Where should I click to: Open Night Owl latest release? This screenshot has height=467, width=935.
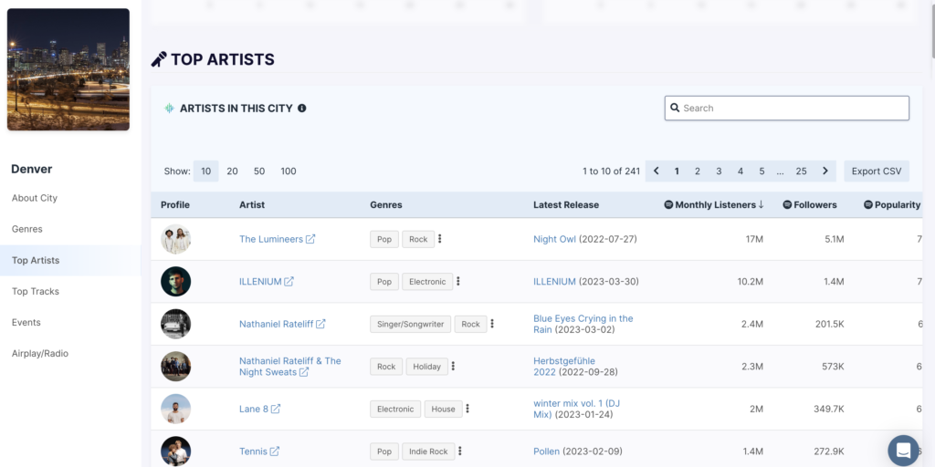554,239
